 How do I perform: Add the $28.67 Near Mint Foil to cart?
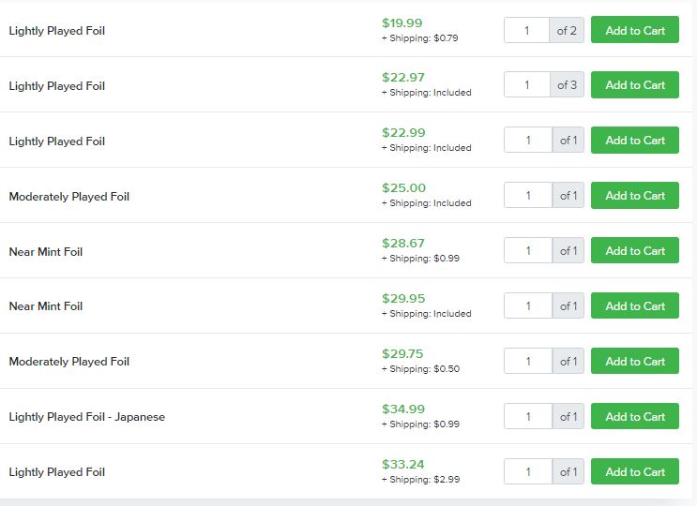tap(635, 251)
